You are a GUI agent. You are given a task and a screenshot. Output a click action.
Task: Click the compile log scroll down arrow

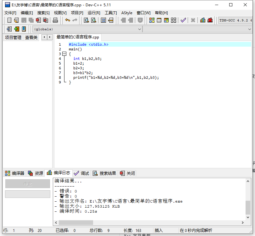(248, 217)
